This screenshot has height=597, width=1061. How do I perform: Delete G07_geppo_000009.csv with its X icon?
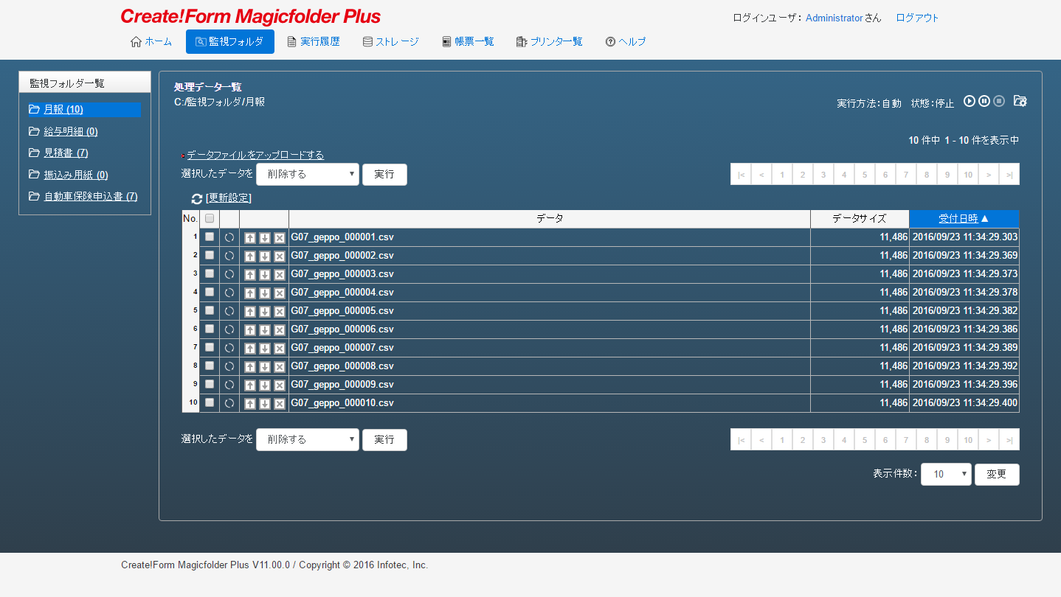pyautogui.click(x=280, y=385)
